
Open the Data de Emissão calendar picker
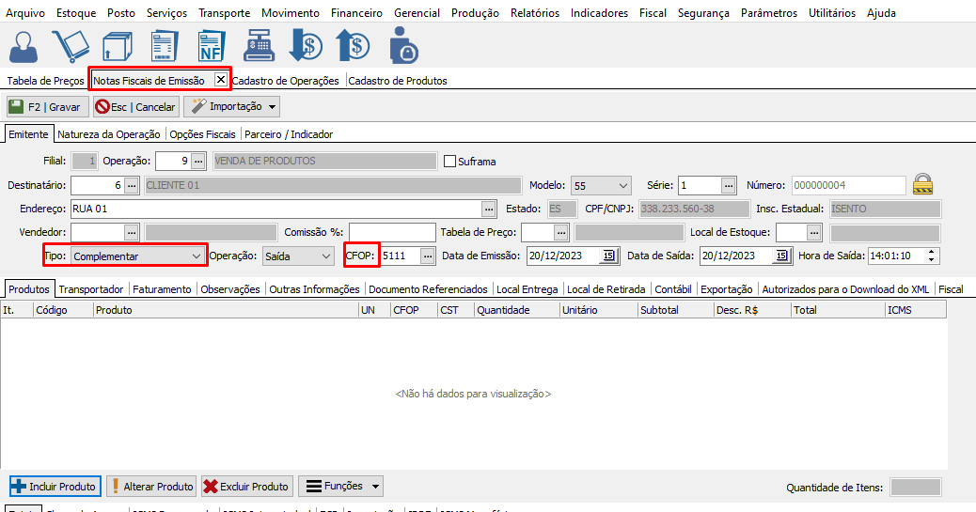click(607, 256)
